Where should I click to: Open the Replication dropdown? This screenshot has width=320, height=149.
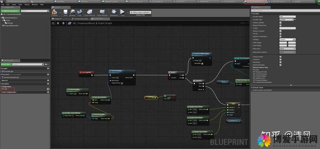[287, 49]
